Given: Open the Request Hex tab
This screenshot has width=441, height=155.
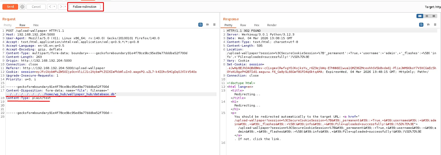Looking at the screenshot, I should [36, 25].
